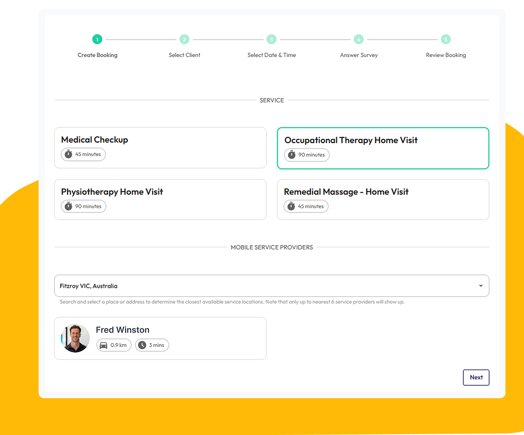The width and height of the screenshot is (524, 435).
Task: Click the SERVICE section heading
Action: click(272, 100)
